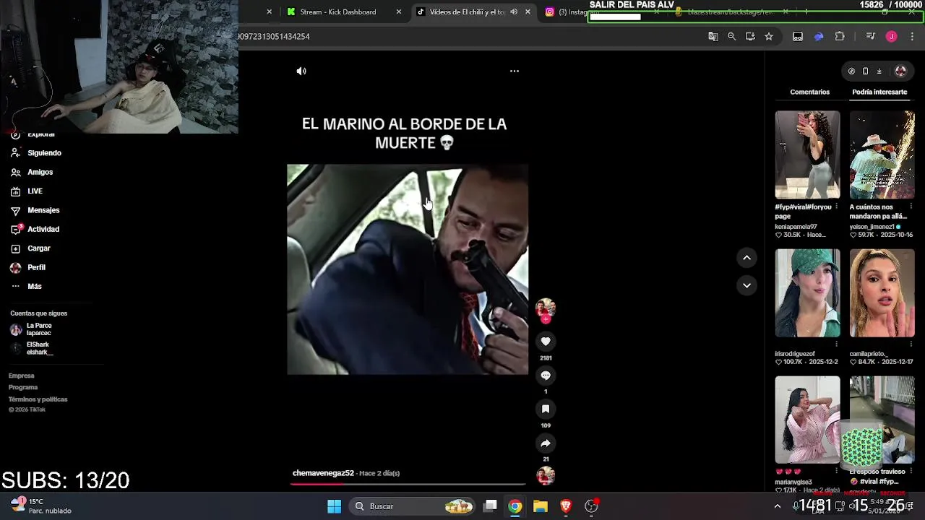
Task: Open the media control music icon in Chrome
Action: point(871,36)
